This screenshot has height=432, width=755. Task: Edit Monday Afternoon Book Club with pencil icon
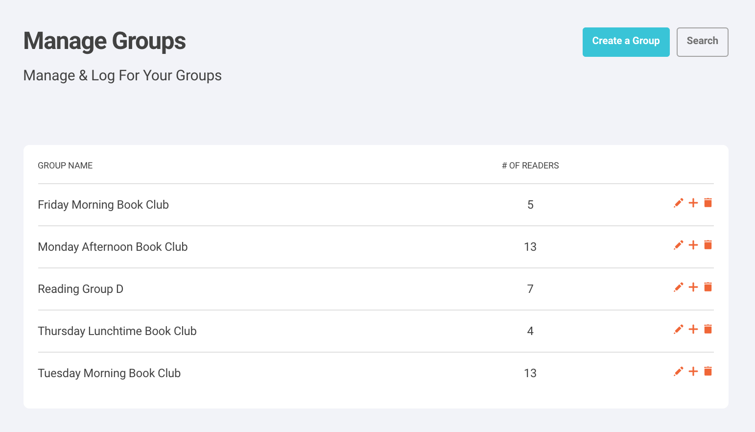tap(679, 245)
